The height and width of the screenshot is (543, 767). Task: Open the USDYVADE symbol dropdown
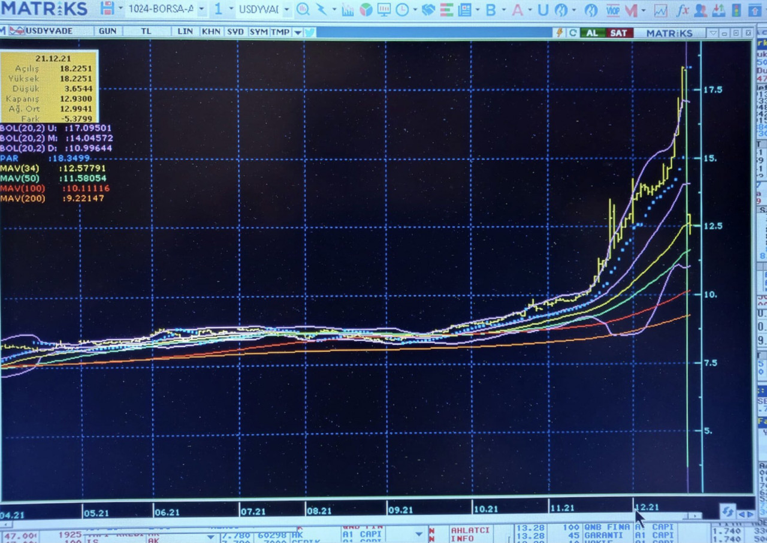pos(286,10)
